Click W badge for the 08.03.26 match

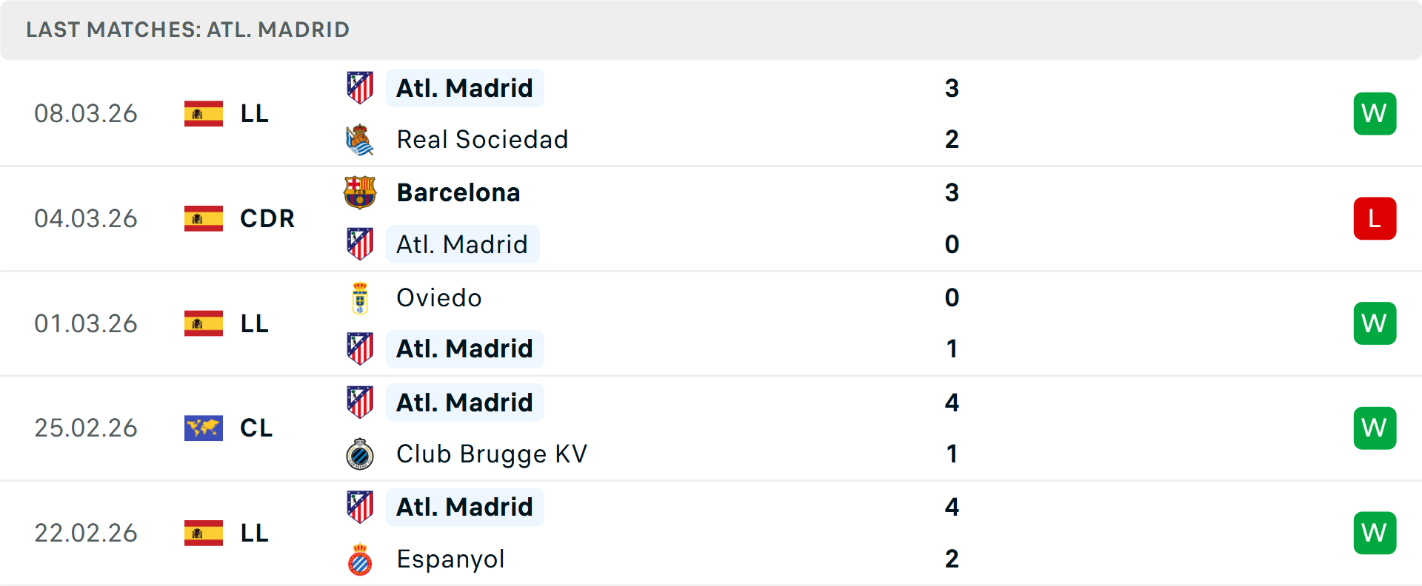coord(1375,113)
